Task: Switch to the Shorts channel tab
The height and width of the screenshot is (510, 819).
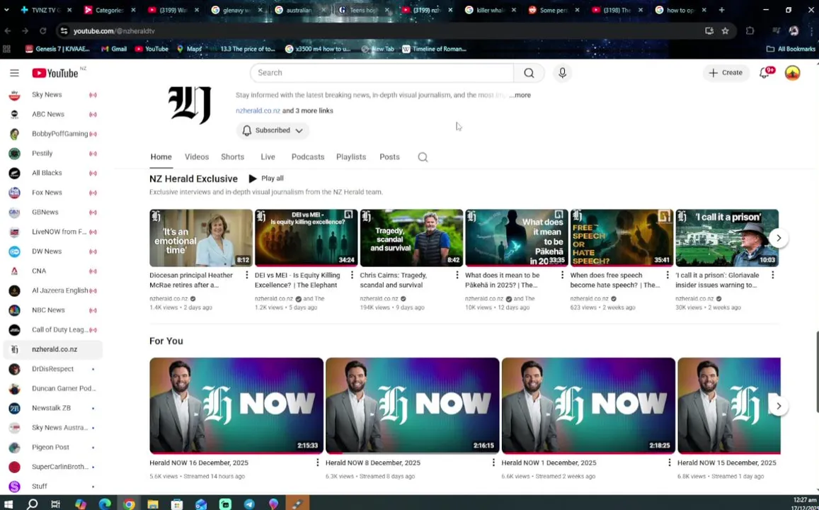Action: [232, 157]
